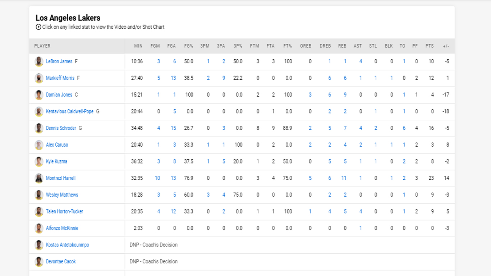Click Kentavious Caldwell-Pope's player headshot

point(39,111)
